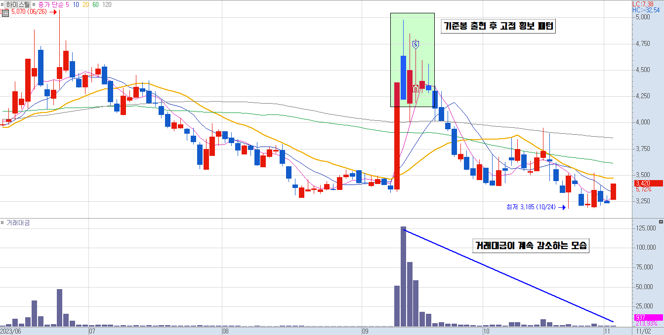Click the green 60-day moving average label
This screenshot has width=664, height=335.
[96, 4]
